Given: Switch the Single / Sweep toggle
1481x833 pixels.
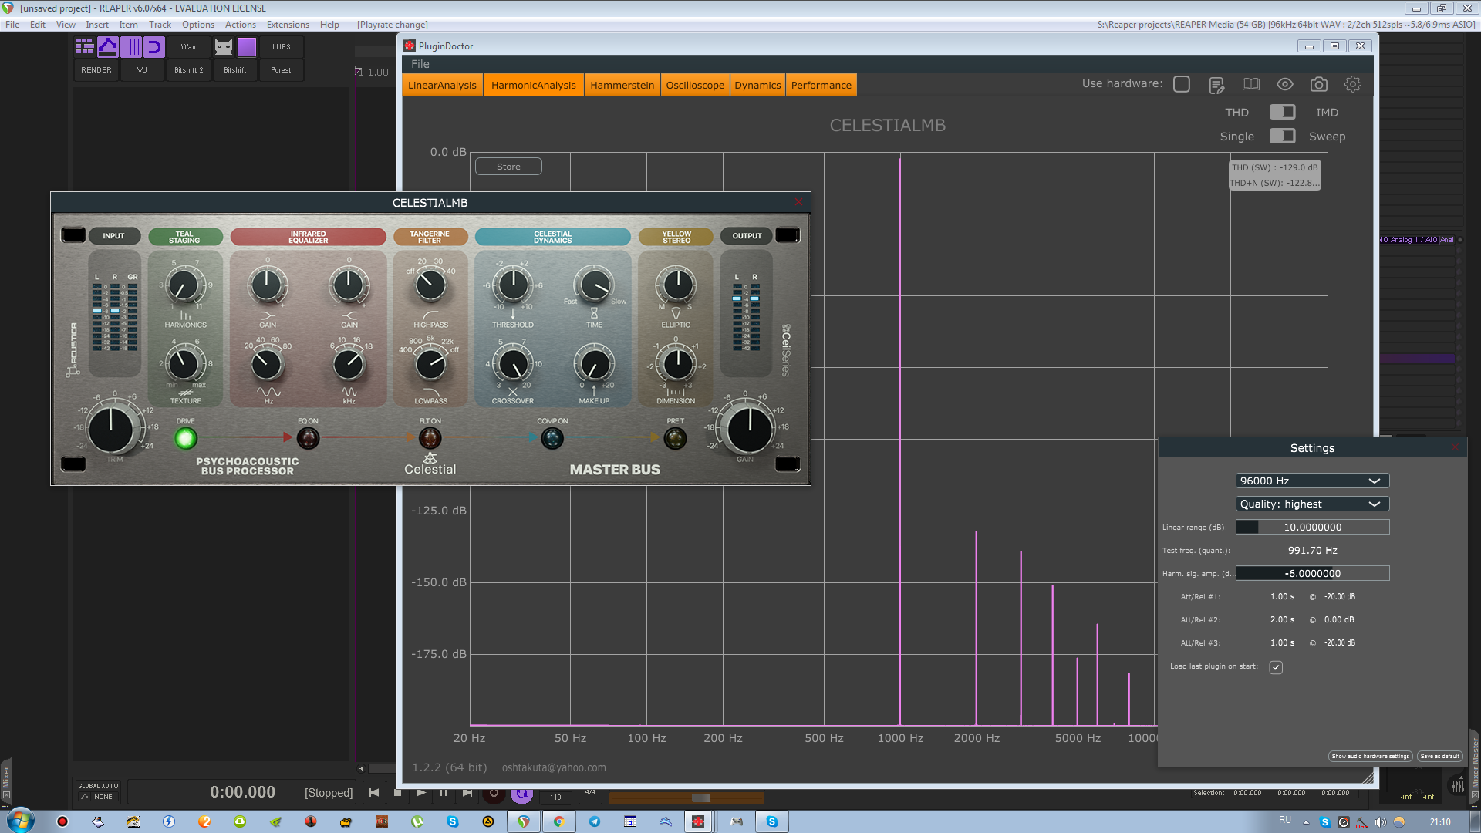Looking at the screenshot, I should [x=1283, y=136].
